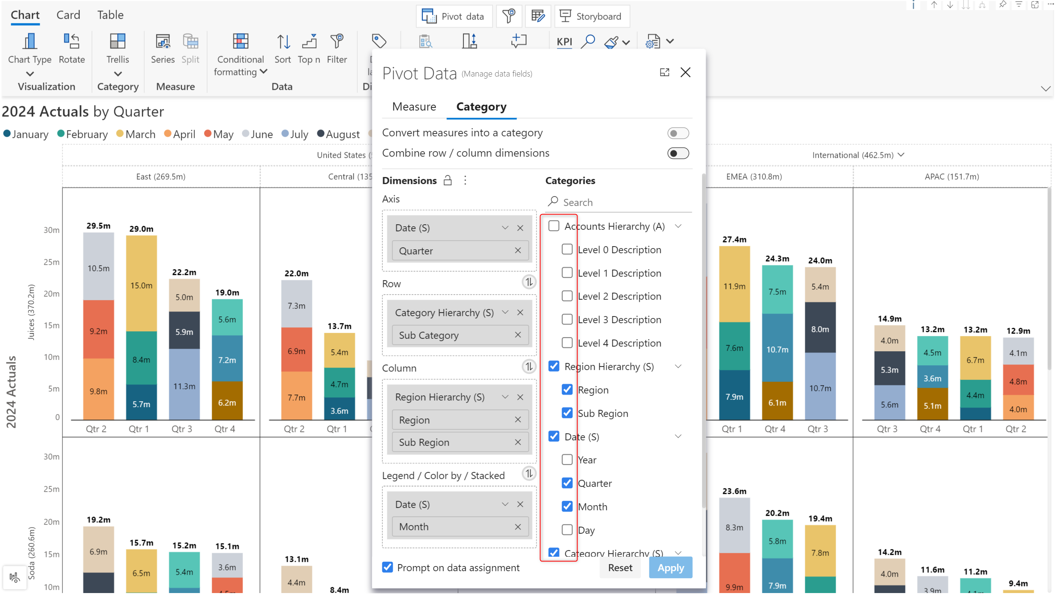1055x595 pixels.
Task: Switch to the Card tab
Action: [68, 15]
